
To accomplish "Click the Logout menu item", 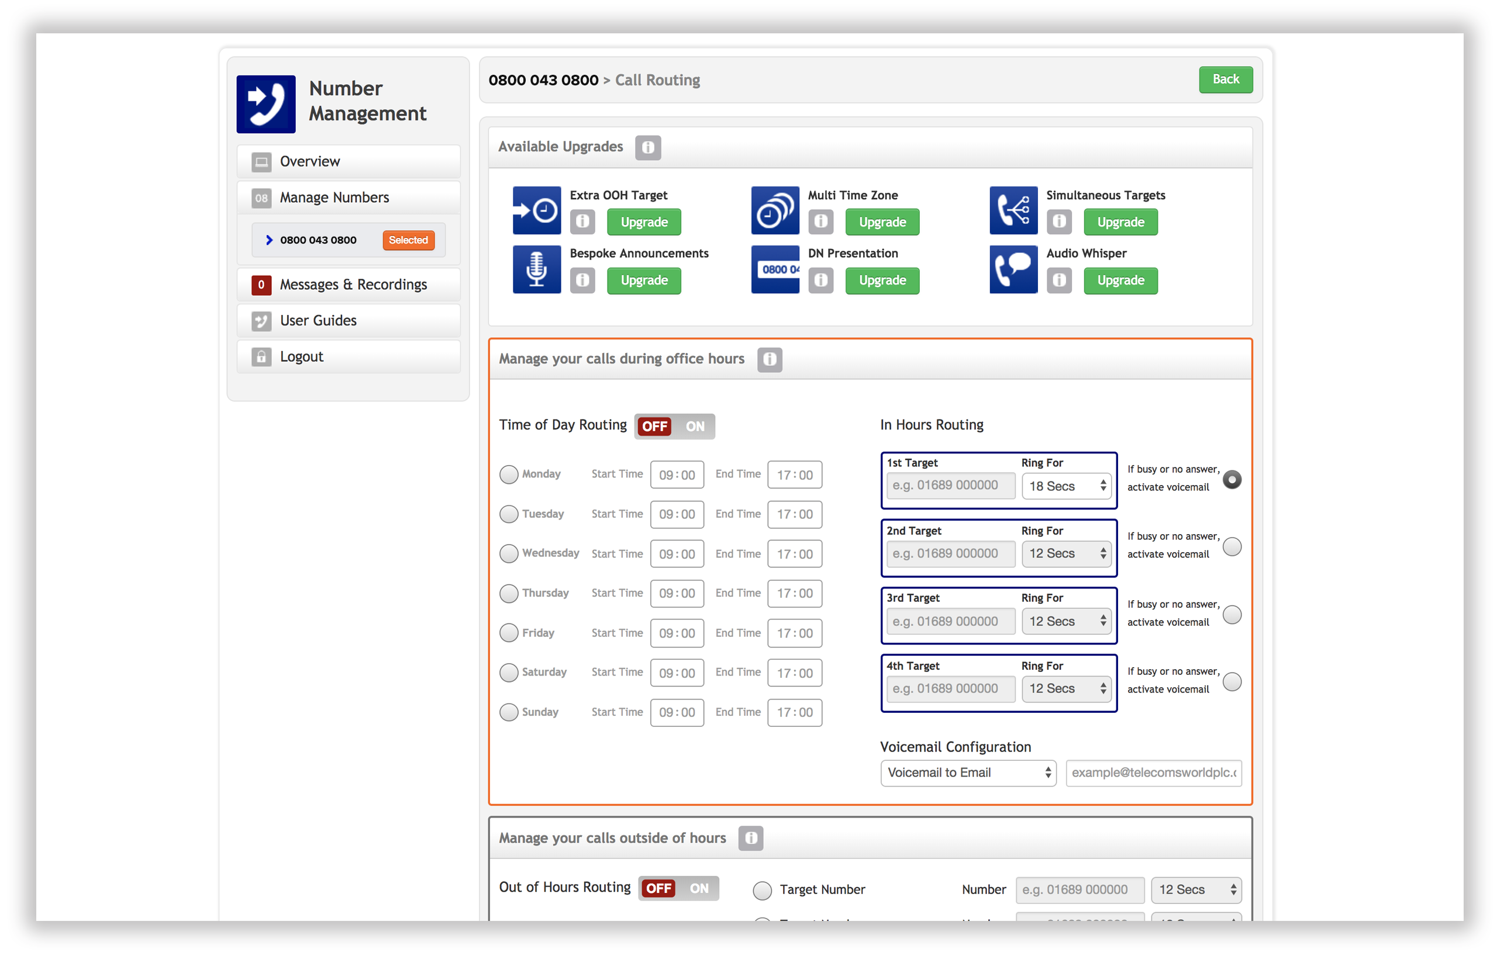I will click(348, 356).
